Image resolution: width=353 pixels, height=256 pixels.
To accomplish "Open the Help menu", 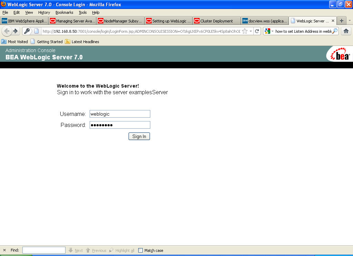I will pos(96,12).
